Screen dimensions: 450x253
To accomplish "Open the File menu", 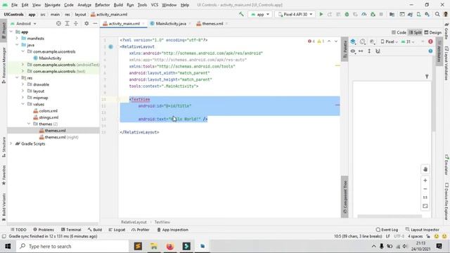I will tap(14, 5).
